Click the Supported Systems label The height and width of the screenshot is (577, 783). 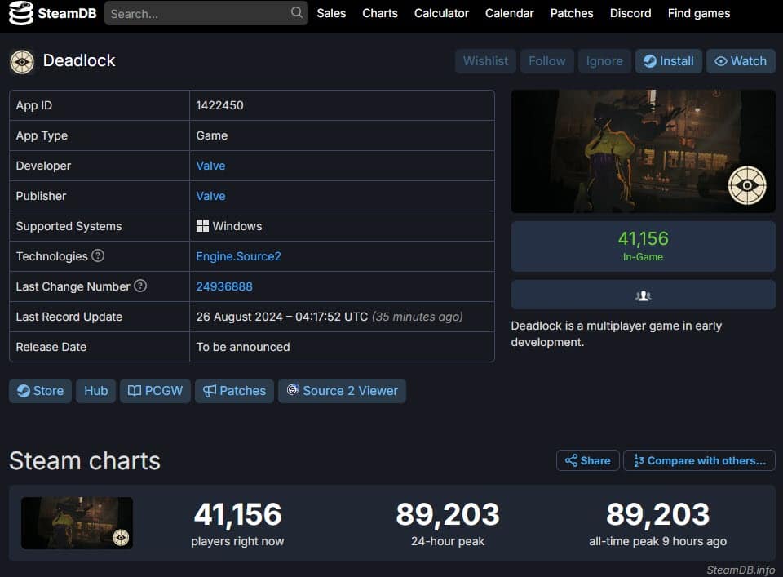coord(69,226)
